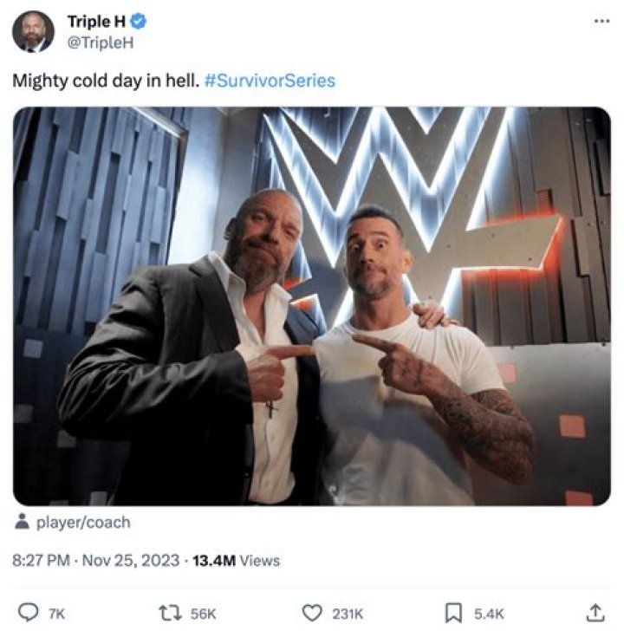The image size is (624, 631).
Task: Open the attached photo in full view
Action: point(312,306)
